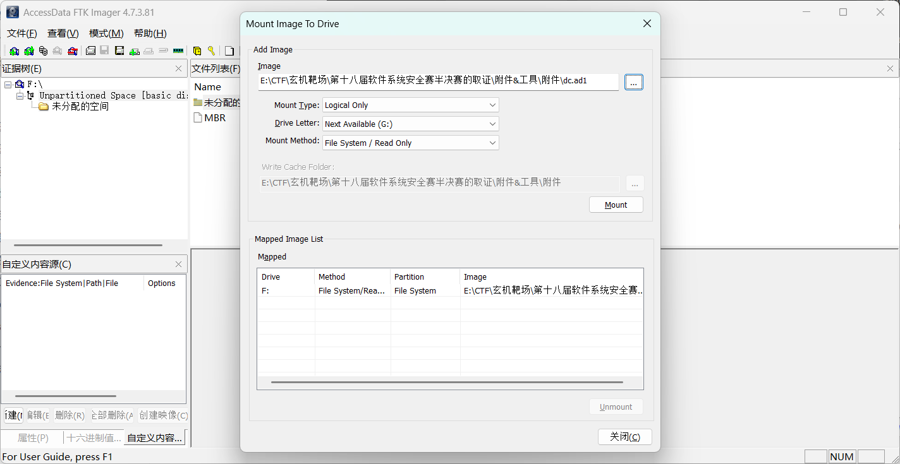
Task: Click the Mapped Image List horizontal scrollbar
Action: click(x=447, y=382)
